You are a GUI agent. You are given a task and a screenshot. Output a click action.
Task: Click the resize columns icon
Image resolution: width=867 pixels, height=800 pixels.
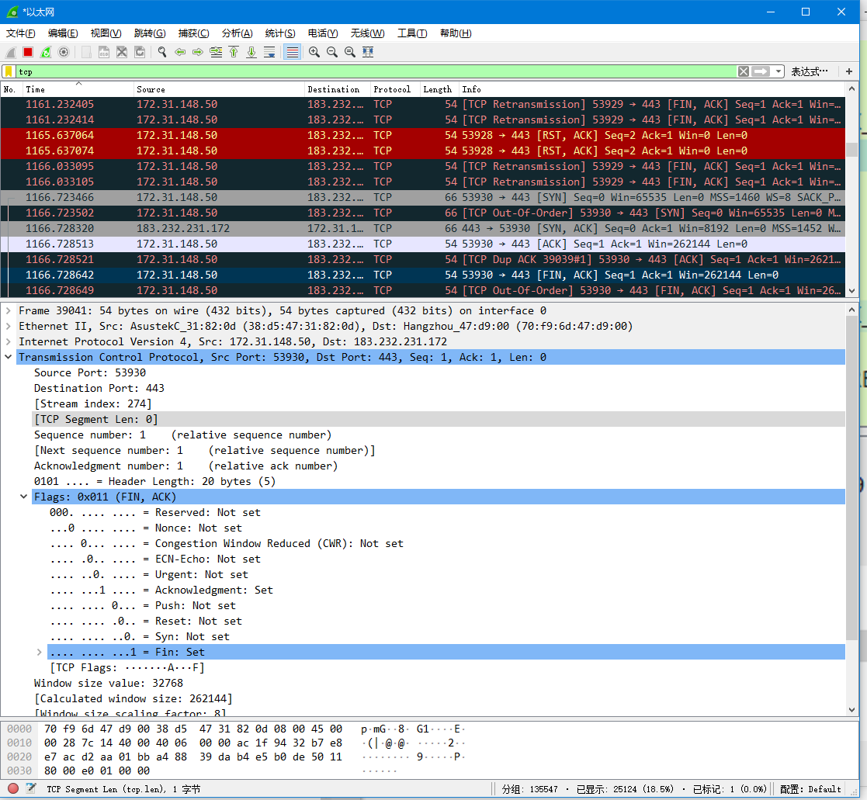coord(368,52)
